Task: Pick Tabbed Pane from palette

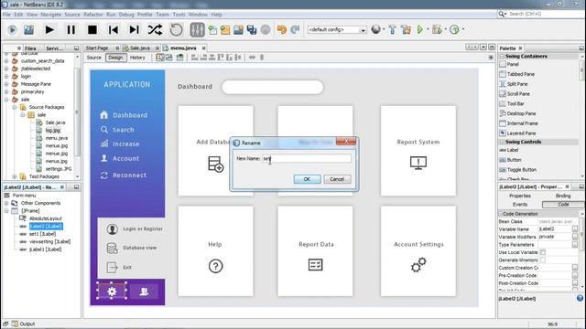Action: [521, 74]
